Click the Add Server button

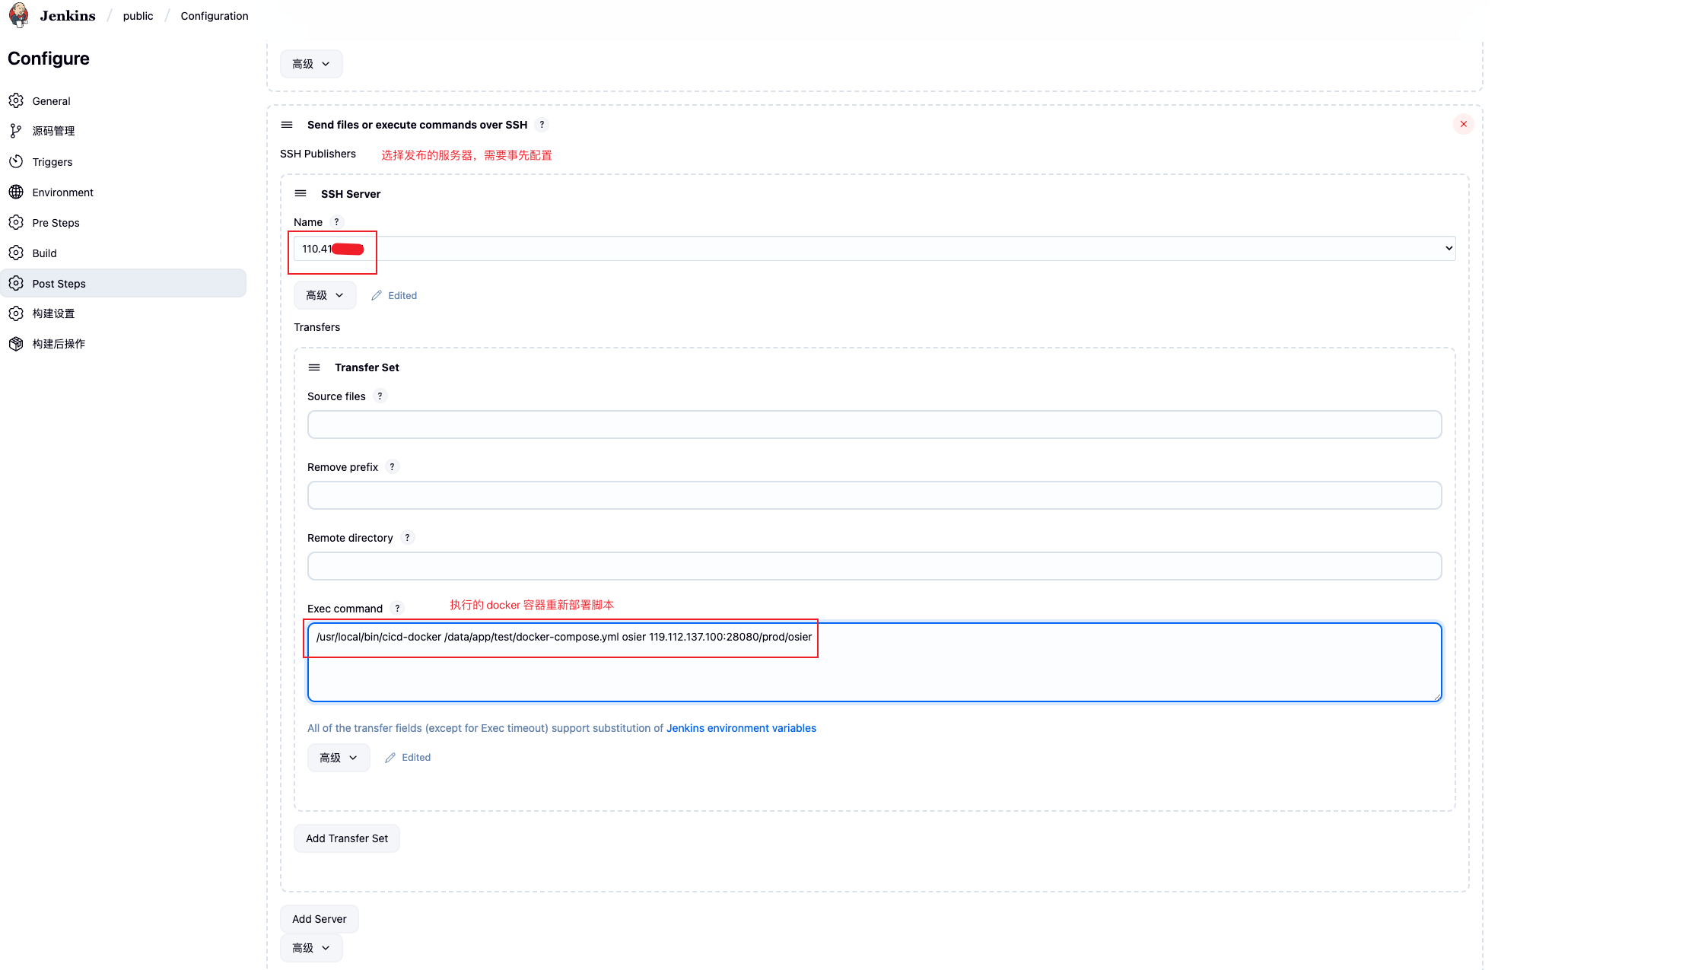(319, 919)
